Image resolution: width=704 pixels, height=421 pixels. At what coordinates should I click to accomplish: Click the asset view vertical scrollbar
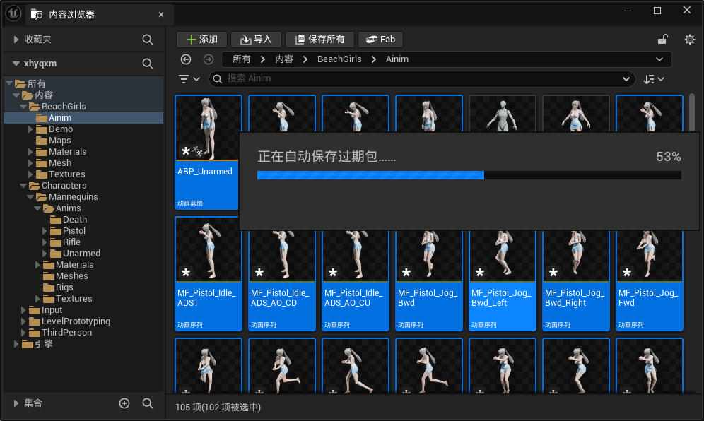tap(692, 112)
